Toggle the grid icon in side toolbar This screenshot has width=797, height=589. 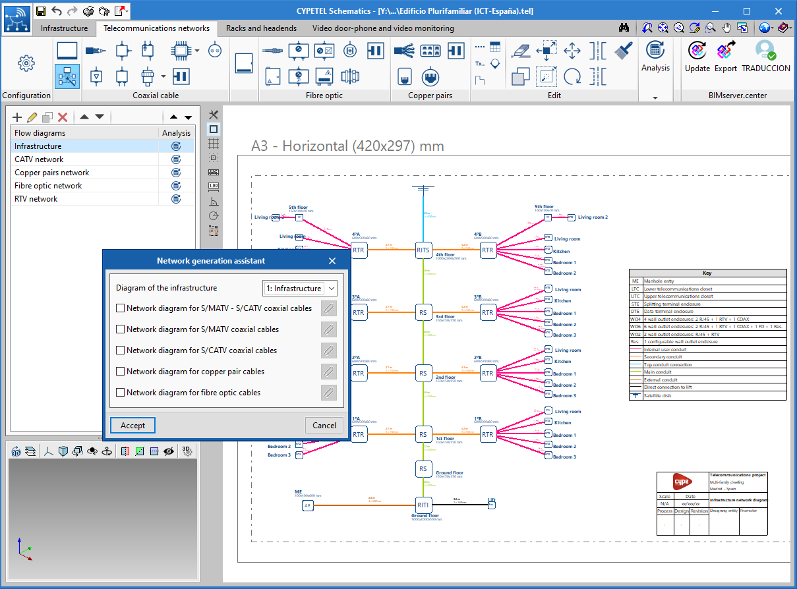click(x=214, y=144)
